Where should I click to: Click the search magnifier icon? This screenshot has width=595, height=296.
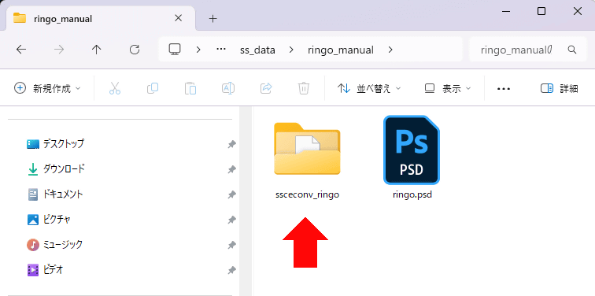coord(572,50)
